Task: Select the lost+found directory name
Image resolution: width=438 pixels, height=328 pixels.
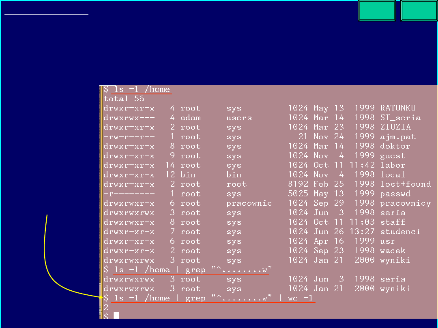Action: [x=405, y=184]
